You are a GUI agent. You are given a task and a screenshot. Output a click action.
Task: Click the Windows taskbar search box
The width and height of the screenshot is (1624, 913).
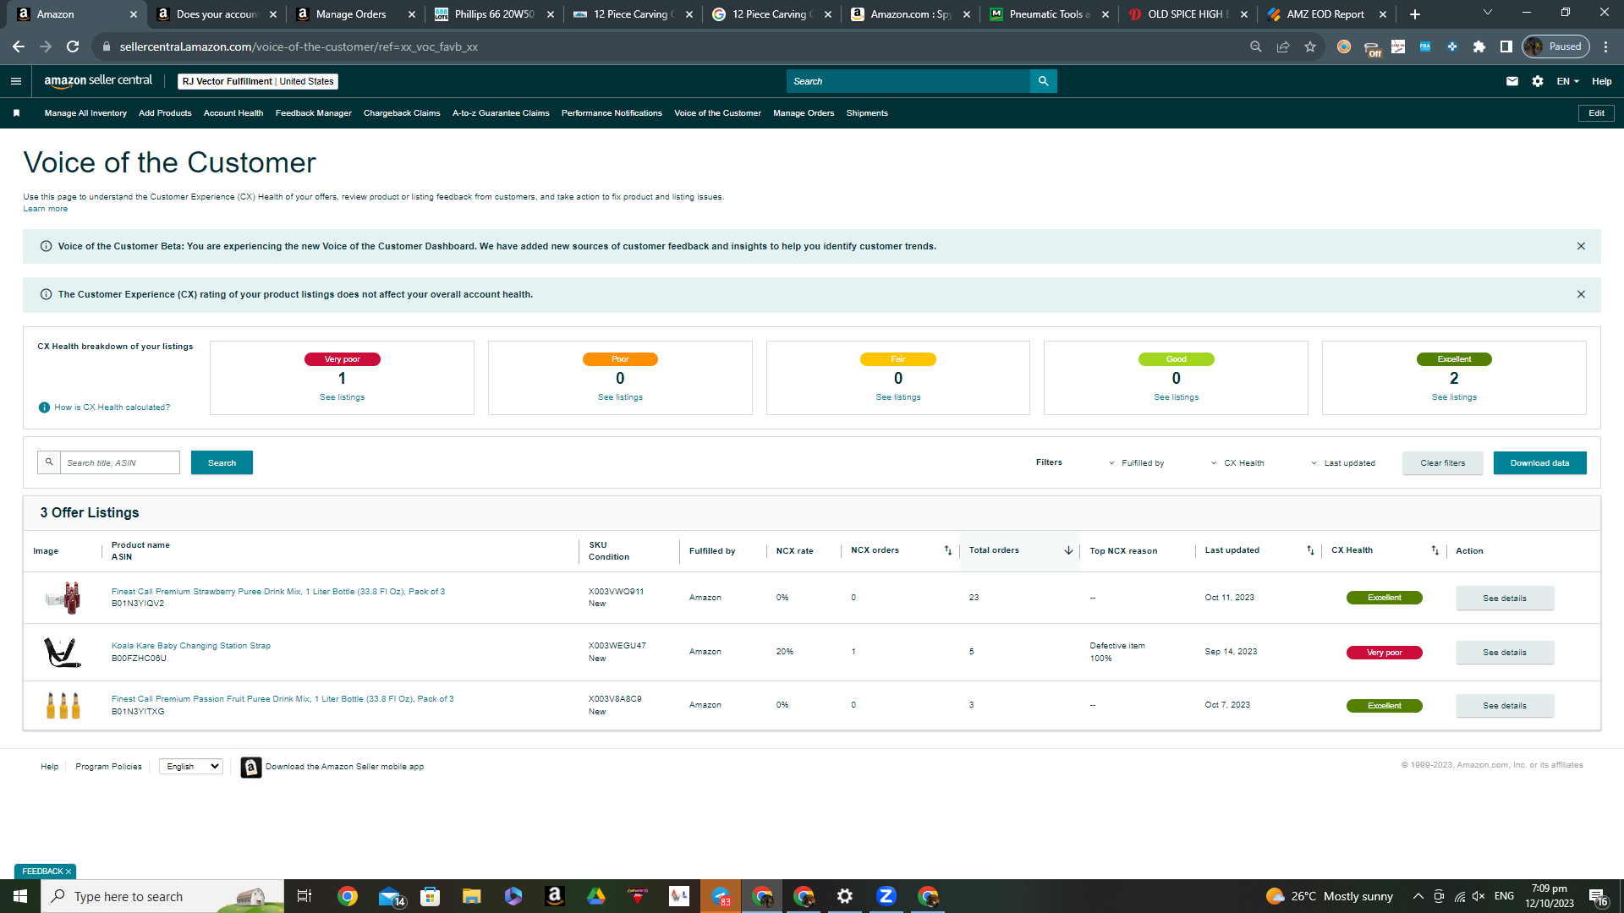coord(162,896)
